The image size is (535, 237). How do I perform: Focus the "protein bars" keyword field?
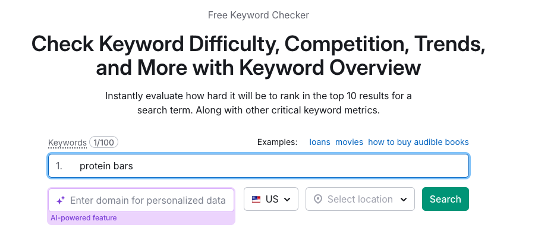point(259,166)
